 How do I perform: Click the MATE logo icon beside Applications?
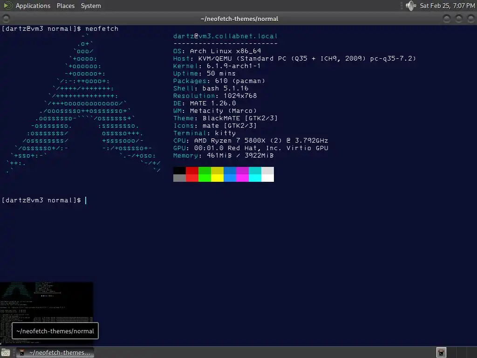[7, 6]
